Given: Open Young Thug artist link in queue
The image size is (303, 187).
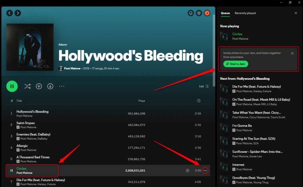Looking at the screenshot, I should 261,182.
